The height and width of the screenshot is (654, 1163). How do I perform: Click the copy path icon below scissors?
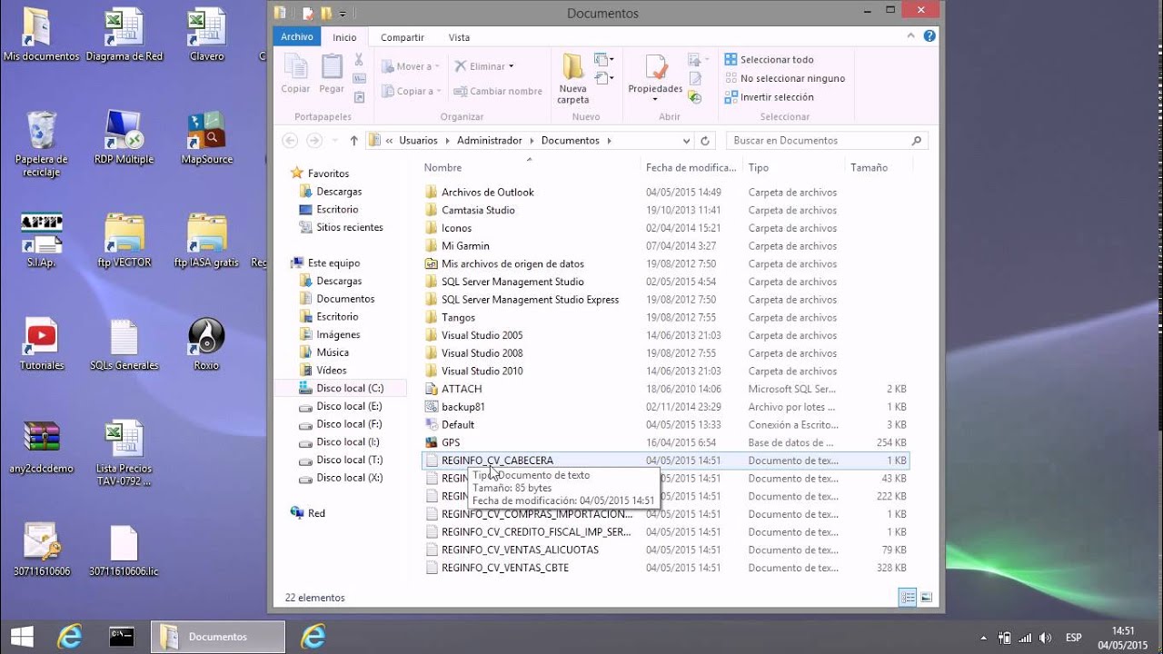tap(359, 79)
